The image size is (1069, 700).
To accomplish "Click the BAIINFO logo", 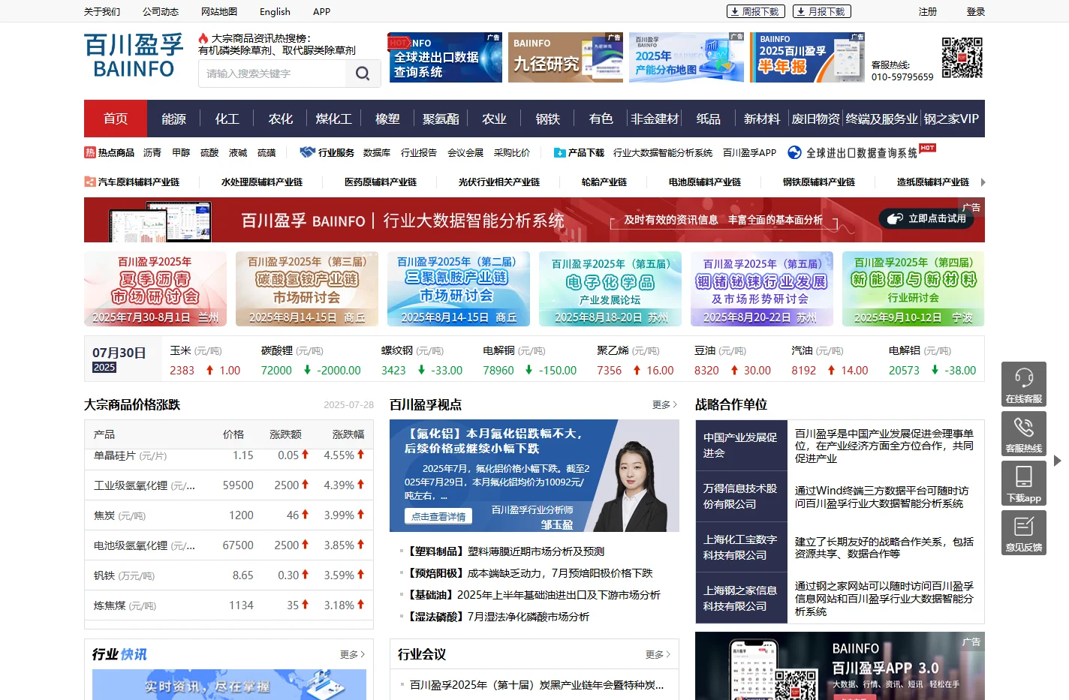I will (134, 56).
